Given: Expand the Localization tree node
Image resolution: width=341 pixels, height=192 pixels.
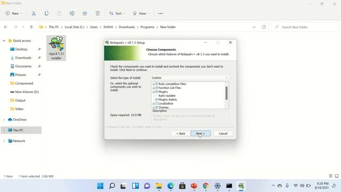Looking at the screenshot, I should click(154, 103).
